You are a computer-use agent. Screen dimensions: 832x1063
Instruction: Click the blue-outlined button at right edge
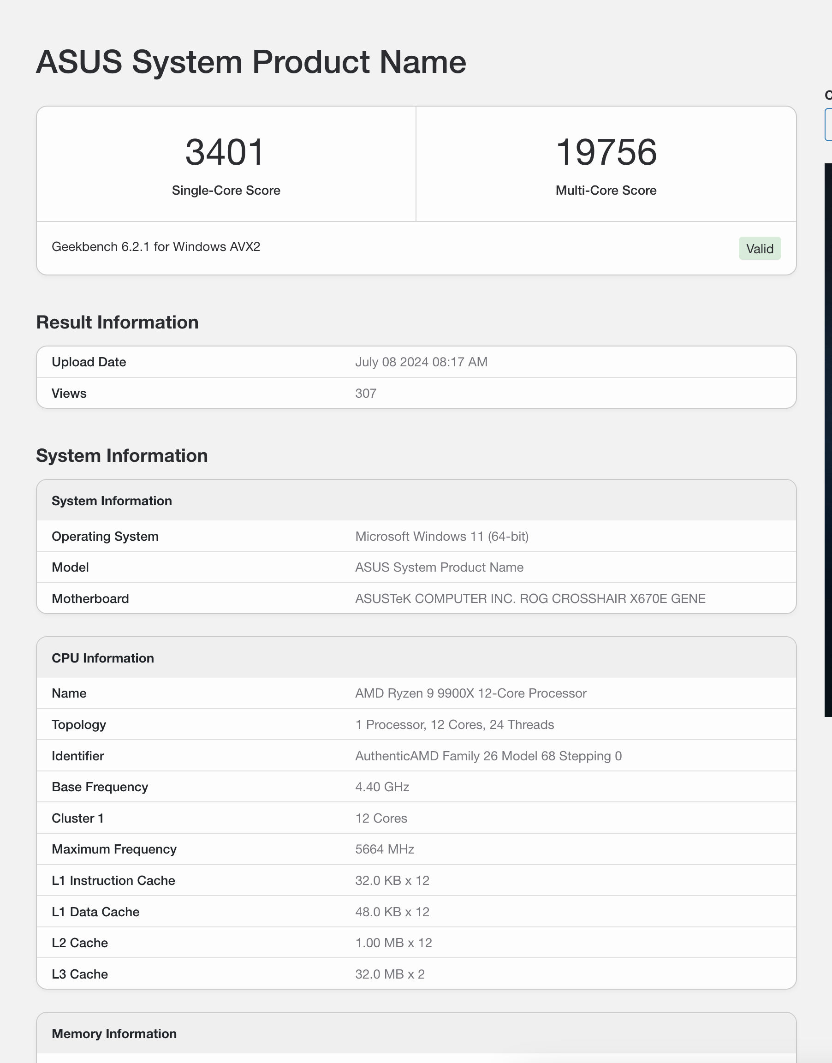click(828, 125)
